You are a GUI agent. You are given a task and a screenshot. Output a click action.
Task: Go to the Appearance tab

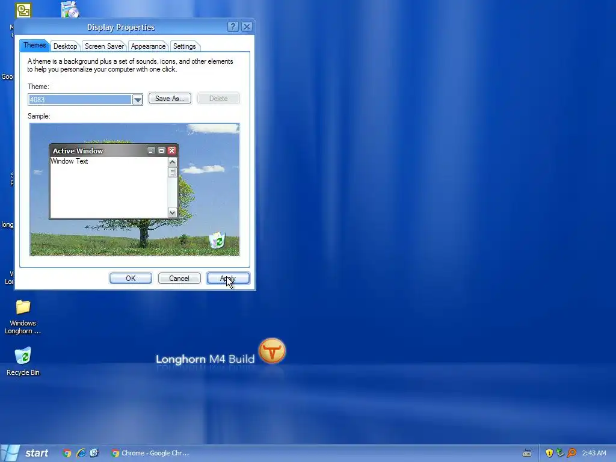pos(148,46)
